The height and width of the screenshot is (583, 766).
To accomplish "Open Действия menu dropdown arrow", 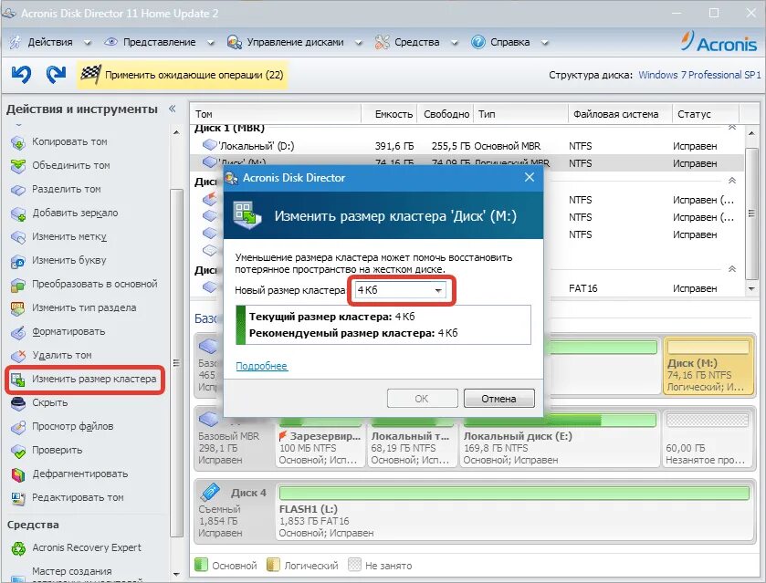I will [x=87, y=43].
